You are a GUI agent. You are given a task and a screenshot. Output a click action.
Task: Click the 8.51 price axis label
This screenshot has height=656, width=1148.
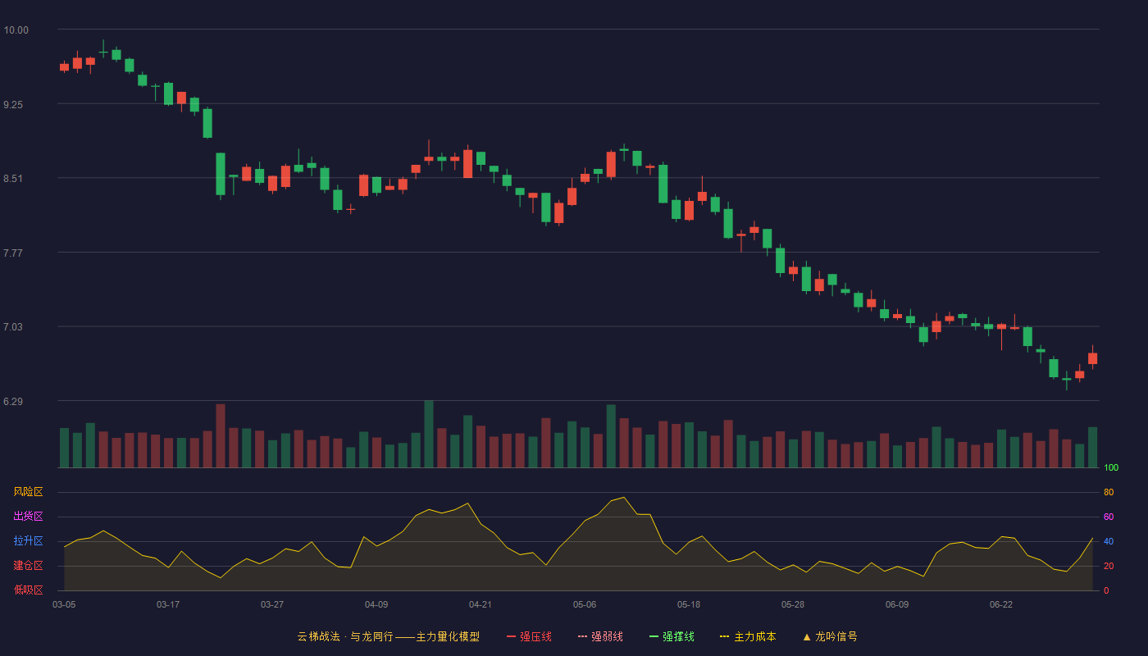click(x=13, y=179)
